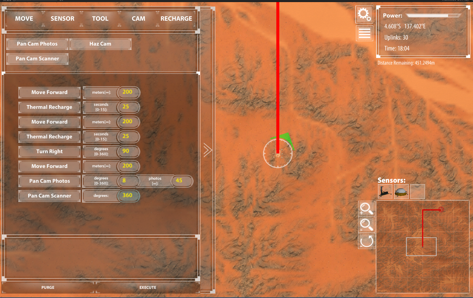Collapse the command panel with chevron arrow
The width and height of the screenshot is (473, 298).
[x=208, y=150]
